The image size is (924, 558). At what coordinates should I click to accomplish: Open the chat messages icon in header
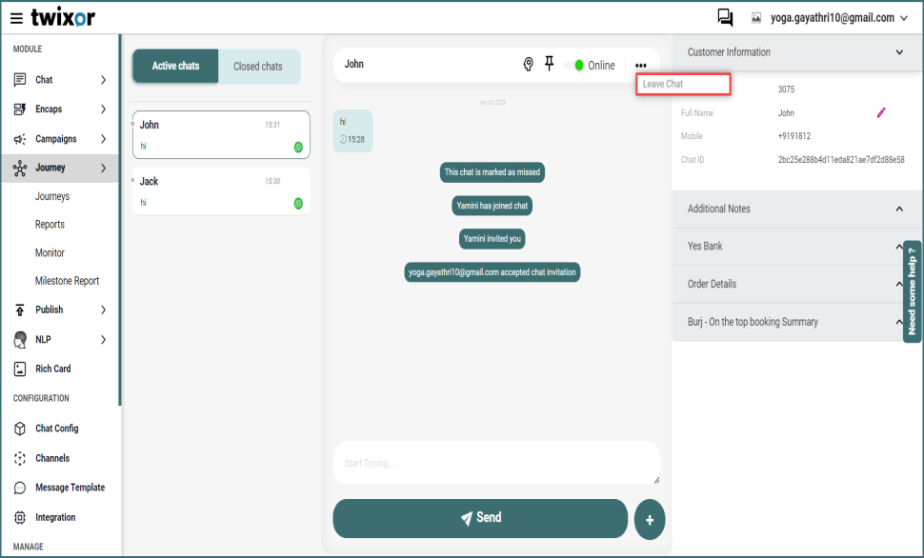click(725, 17)
